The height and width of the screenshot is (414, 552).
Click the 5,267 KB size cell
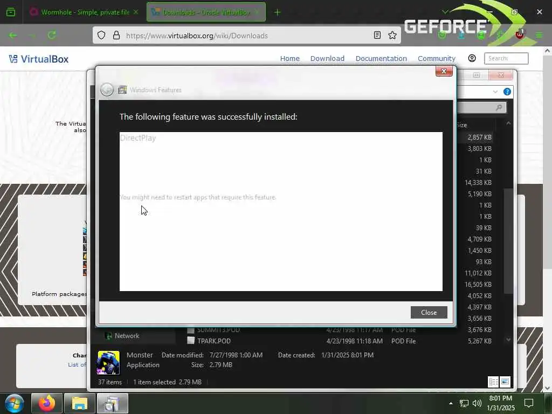479,341
